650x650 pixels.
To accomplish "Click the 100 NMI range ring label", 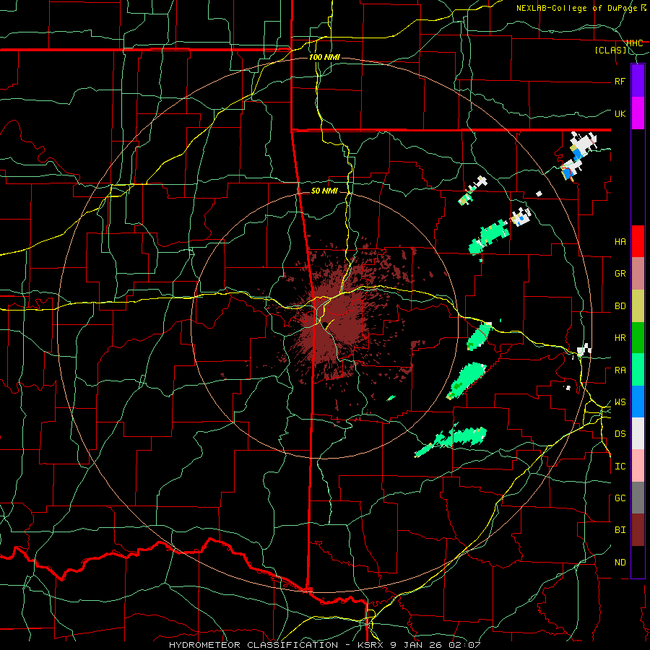I will [x=324, y=57].
